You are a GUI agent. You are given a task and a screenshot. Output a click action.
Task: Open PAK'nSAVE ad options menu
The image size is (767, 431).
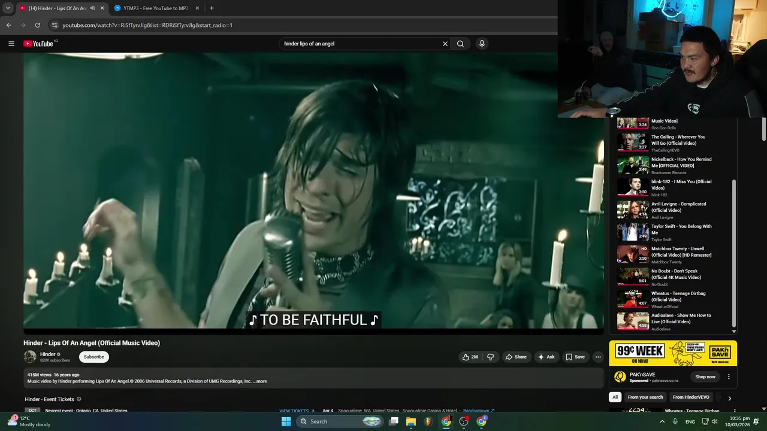729,377
